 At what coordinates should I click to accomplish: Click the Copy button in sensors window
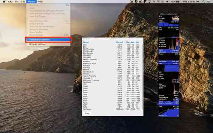point(87,113)
